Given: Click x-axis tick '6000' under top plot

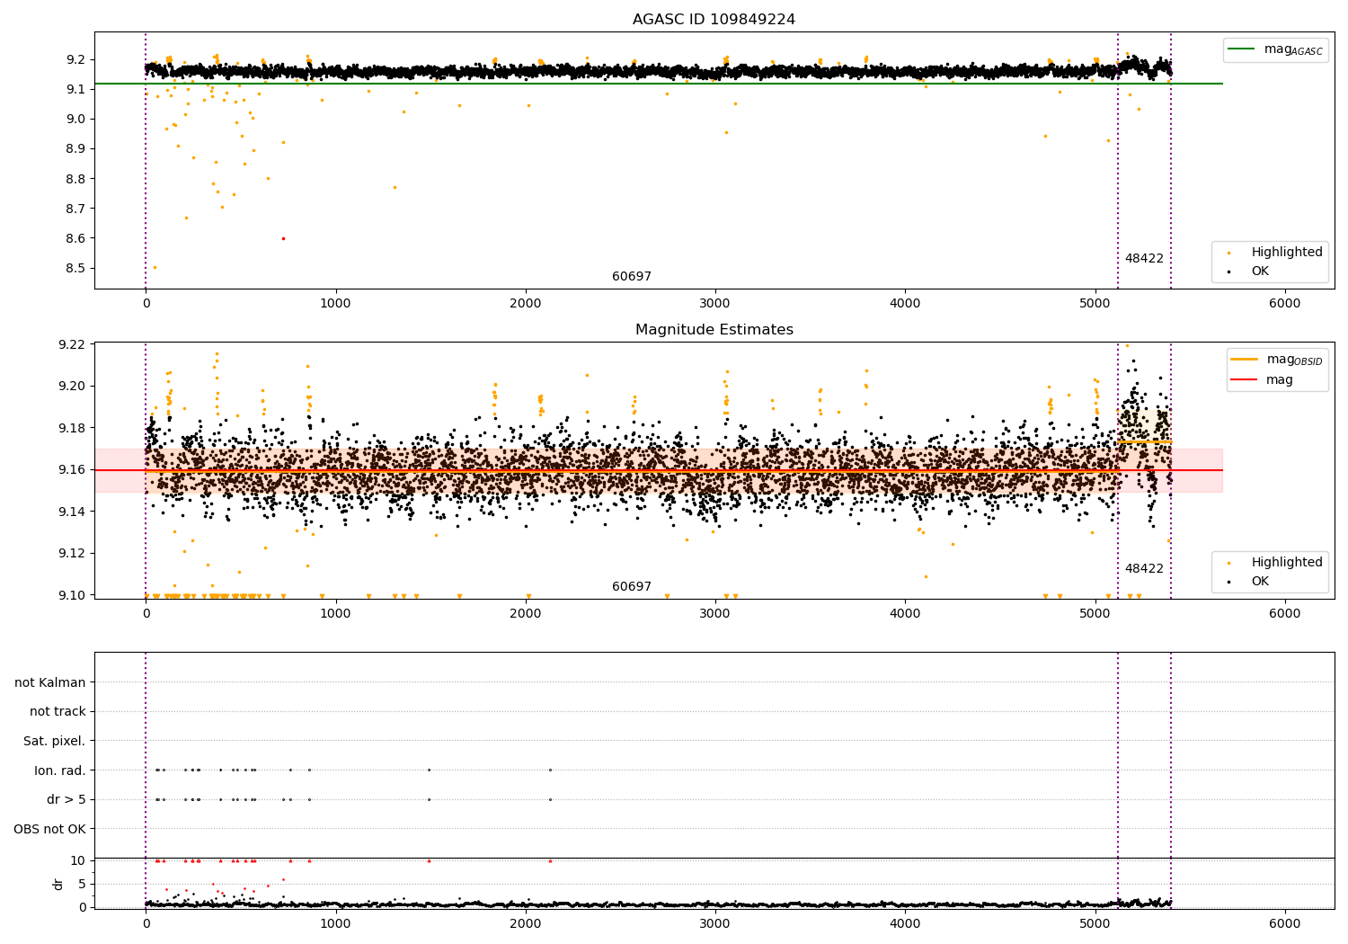Looking at the screenshot, I should [1285, 304].
